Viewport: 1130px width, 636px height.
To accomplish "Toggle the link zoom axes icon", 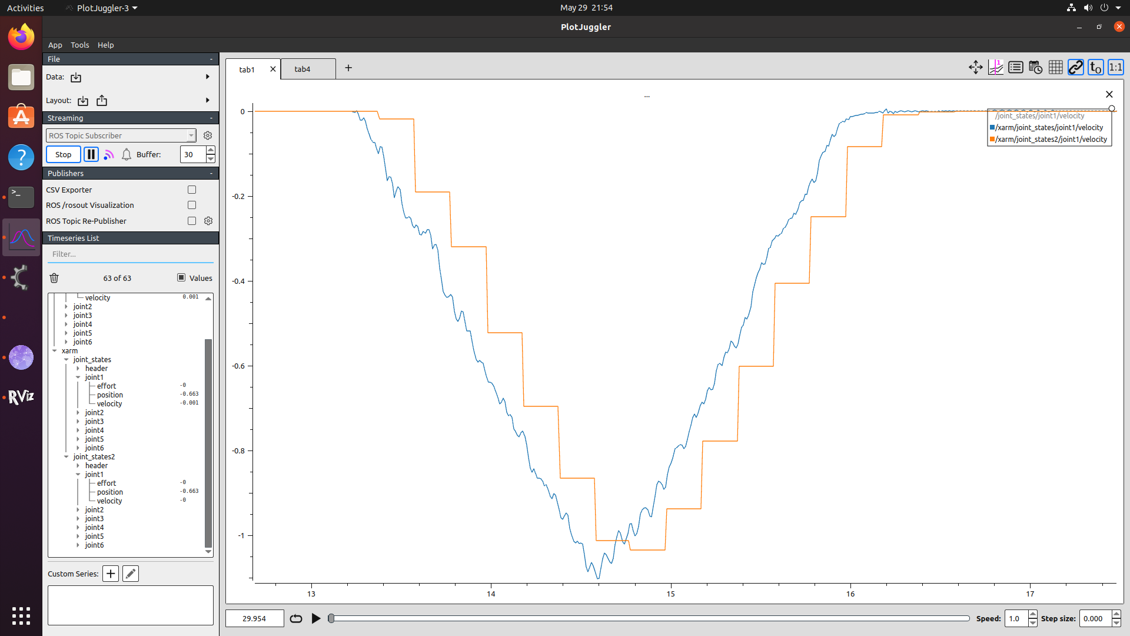I will (1075, 68).
